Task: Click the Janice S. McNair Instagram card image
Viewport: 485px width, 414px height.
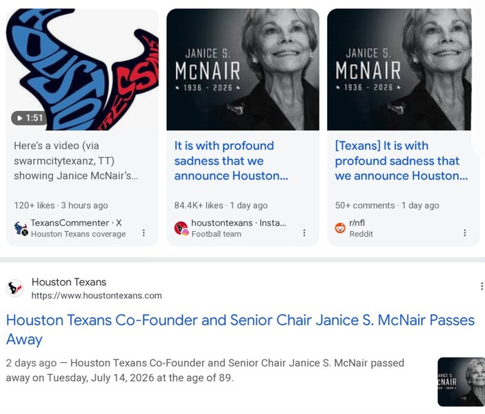Action: tap(243, 69)
